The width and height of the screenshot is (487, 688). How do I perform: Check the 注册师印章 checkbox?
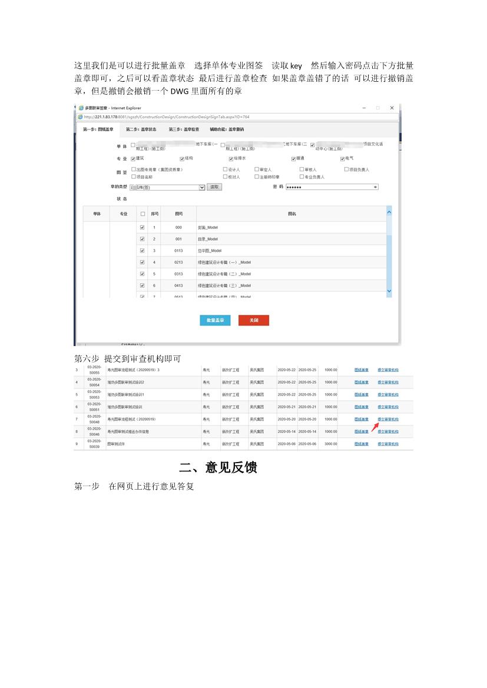[257, 177]
